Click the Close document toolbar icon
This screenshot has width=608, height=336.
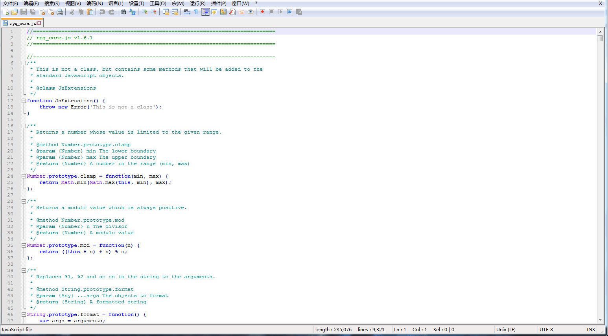[x=42, y=12]
